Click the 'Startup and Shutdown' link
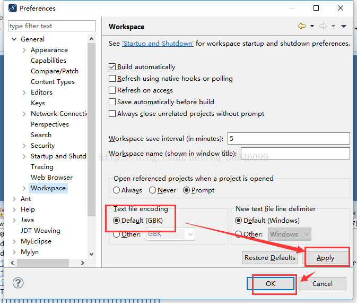Screen dimensions: 357x303 tap(158, 44)
